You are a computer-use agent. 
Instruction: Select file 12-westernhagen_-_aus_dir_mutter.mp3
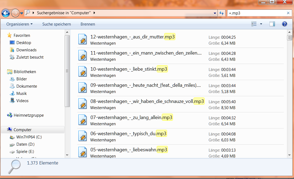(x=180, y=40)
